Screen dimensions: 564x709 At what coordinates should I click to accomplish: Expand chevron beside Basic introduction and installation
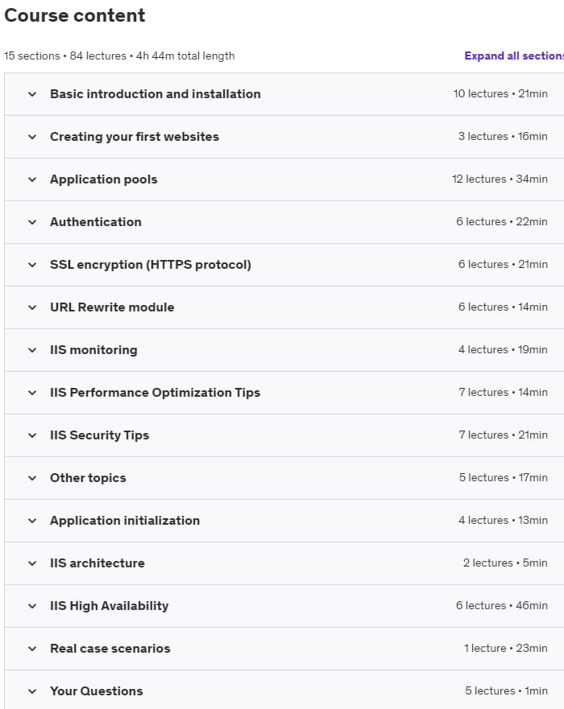coord(32,94)
